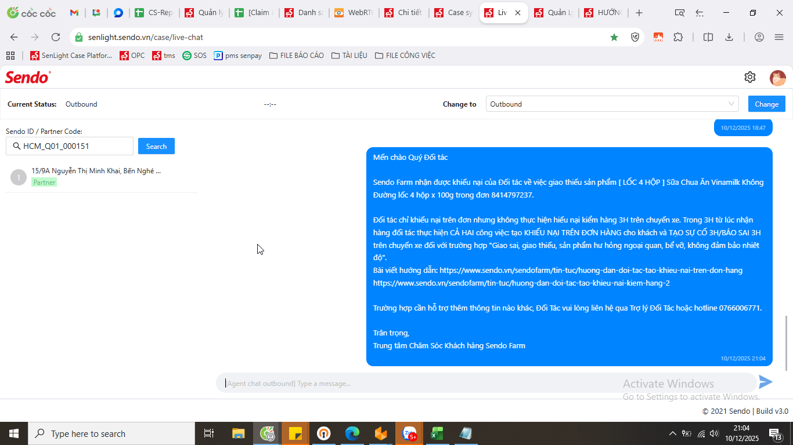This screenshot has height=445, width=793.
Task: Open the Cốc Cốc main menu icon
Action: [779, 37]
